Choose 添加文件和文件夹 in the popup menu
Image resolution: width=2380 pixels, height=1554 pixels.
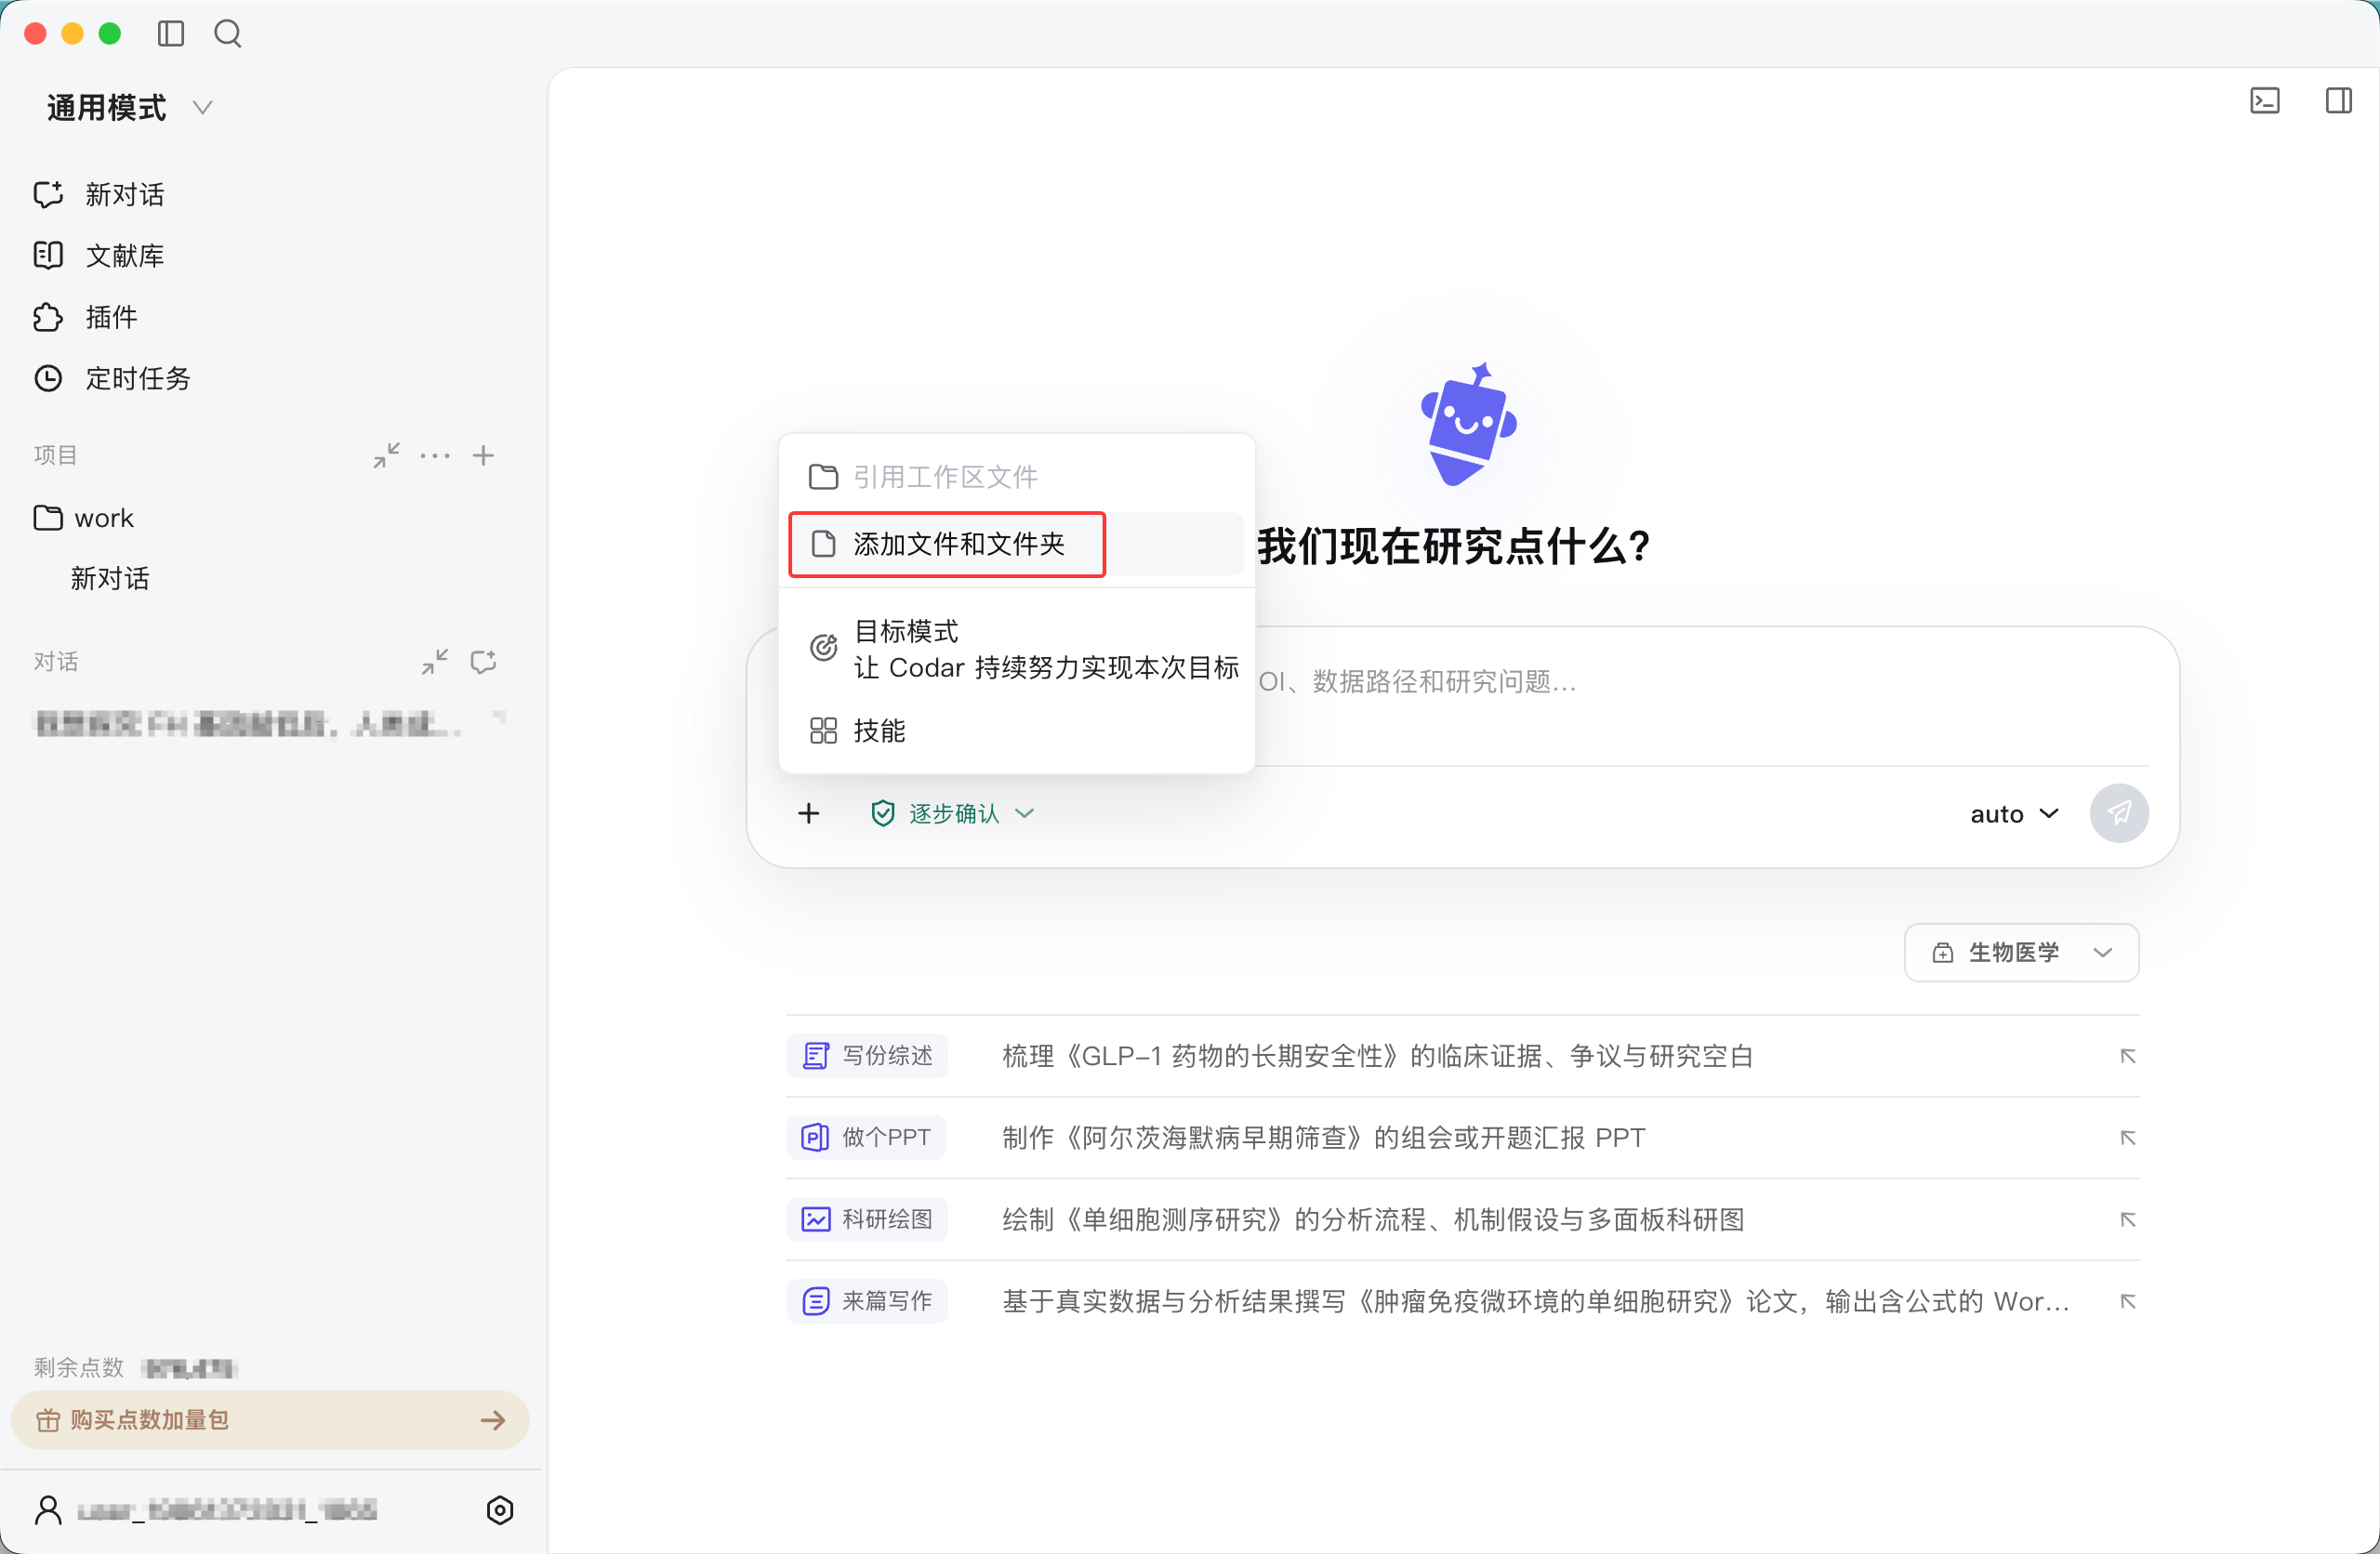coord(1017,544)
